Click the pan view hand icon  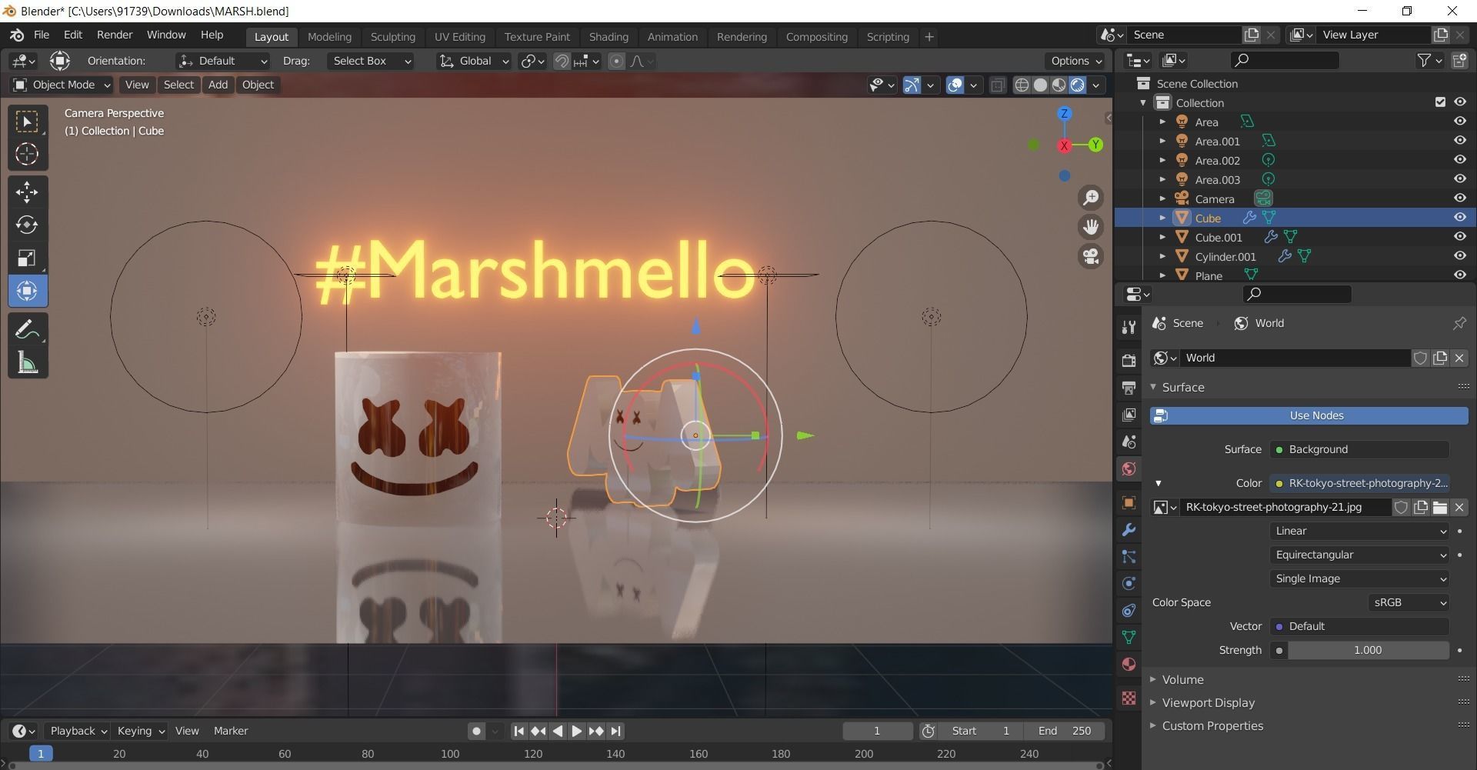(x=1091, y=227)
